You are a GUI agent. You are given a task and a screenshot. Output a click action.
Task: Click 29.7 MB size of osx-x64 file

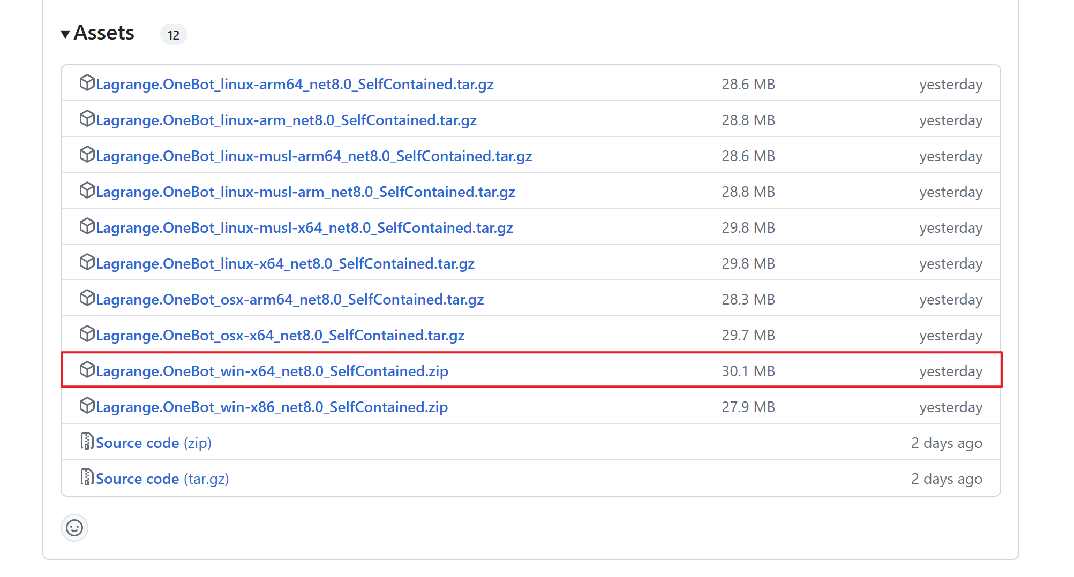click(x=748, y=336)
